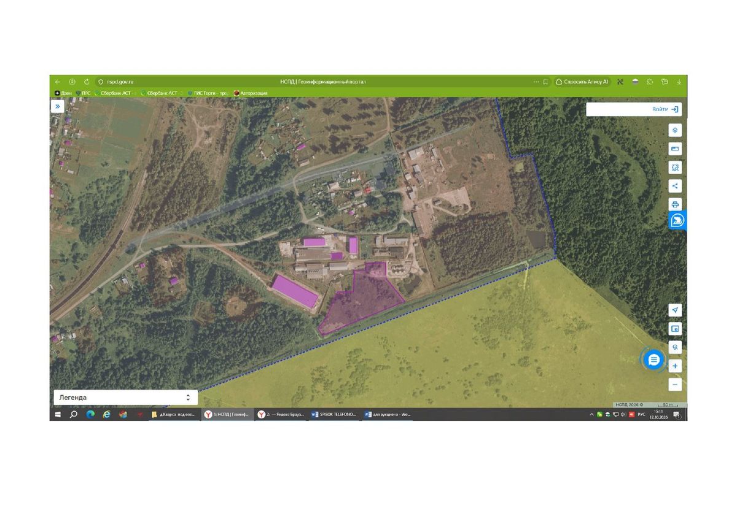This screenshot has width=737, height=521.
Task: Activate the ruler measurement tool
Action: point(675,149)
